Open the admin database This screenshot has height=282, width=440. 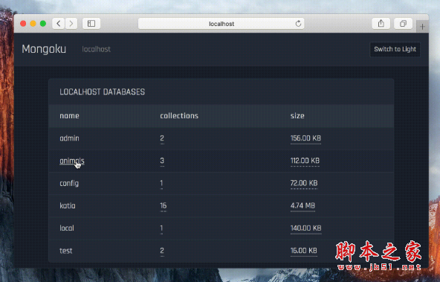pos(69,138)
